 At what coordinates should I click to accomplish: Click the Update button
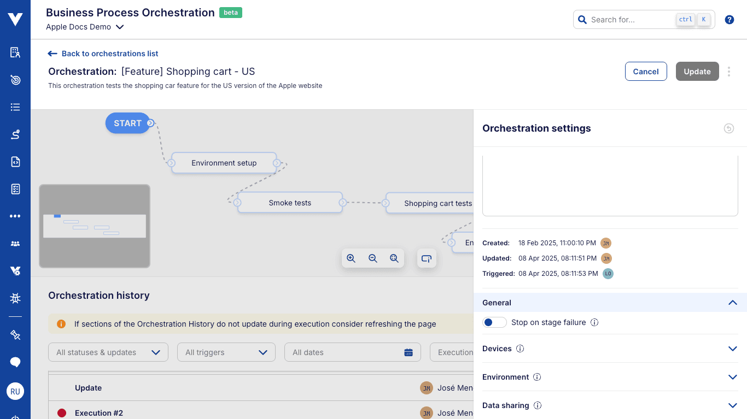pyautogui.click(x=697, y=71)
